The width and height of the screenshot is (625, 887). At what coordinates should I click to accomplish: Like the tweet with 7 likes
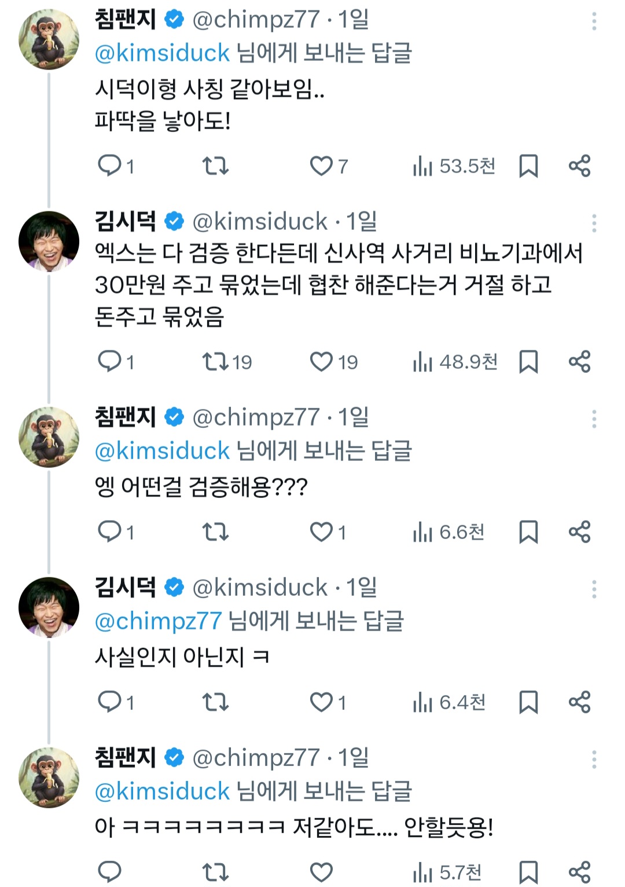pos(321,166)
